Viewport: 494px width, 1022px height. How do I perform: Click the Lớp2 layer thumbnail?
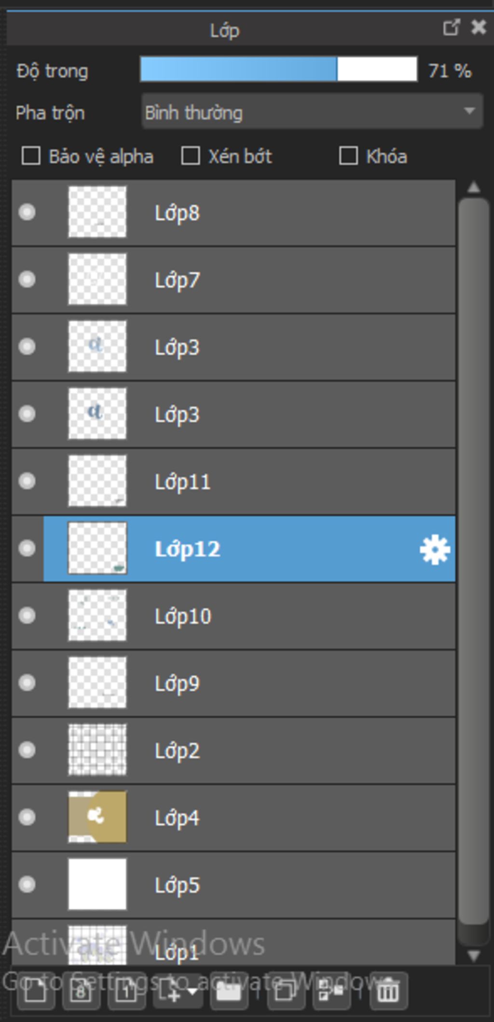[97, 750]
